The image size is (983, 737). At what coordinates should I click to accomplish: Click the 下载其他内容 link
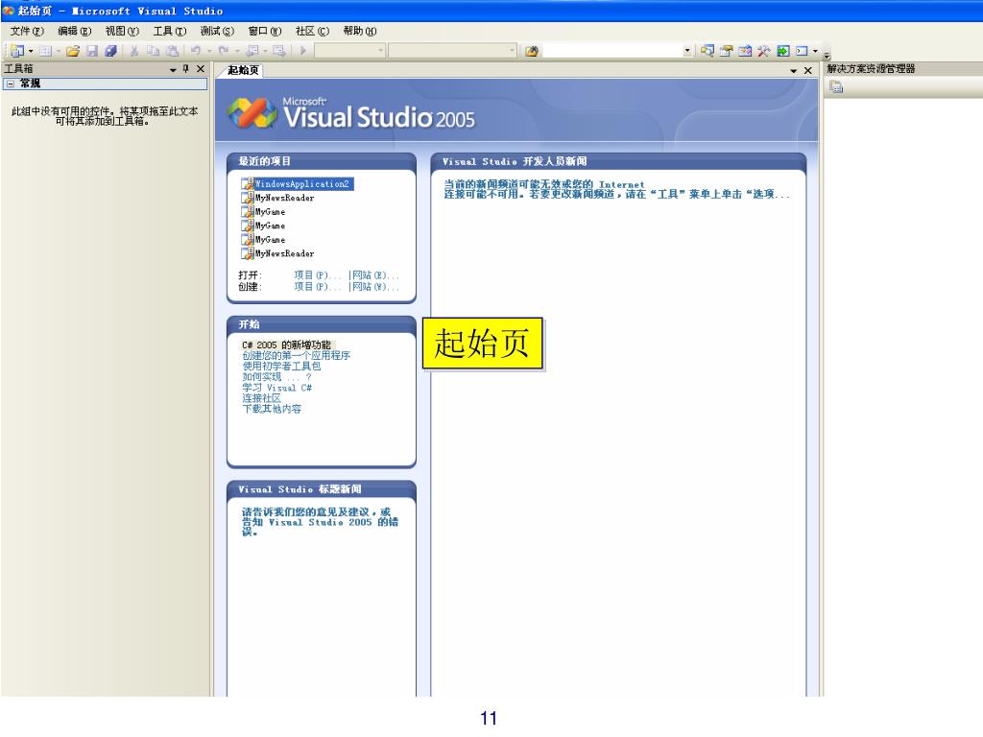272,409
